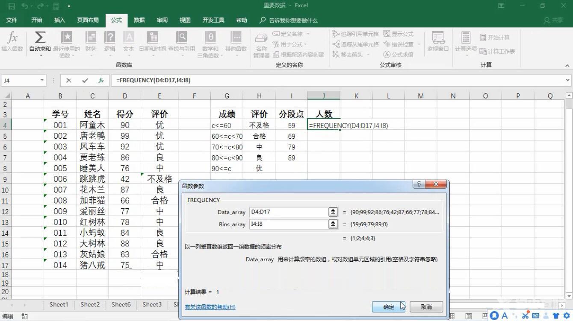
Task: Collapse dialog via Bins_array range selector
Action: [x=333, y=224]
